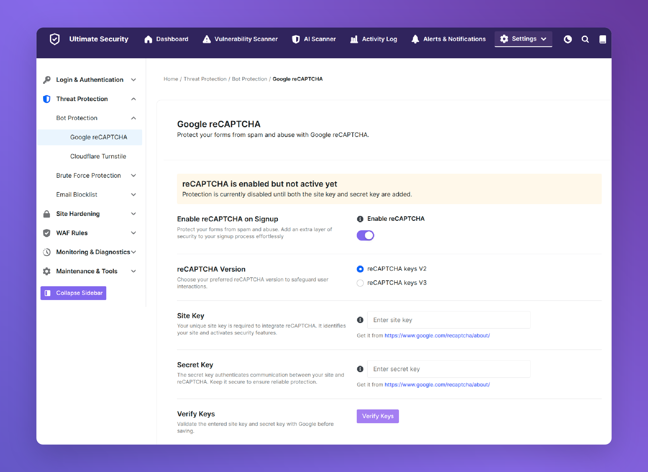Click the WAF Rules sidebar label
The width and height of the screenshot is (648, 472).
72,233
